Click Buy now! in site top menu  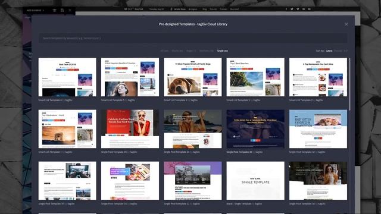[235, 10]
